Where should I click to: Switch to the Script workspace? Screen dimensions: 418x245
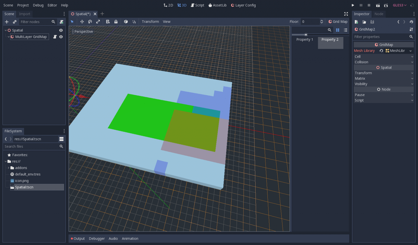pyautogui.click(x=197, y=5)
